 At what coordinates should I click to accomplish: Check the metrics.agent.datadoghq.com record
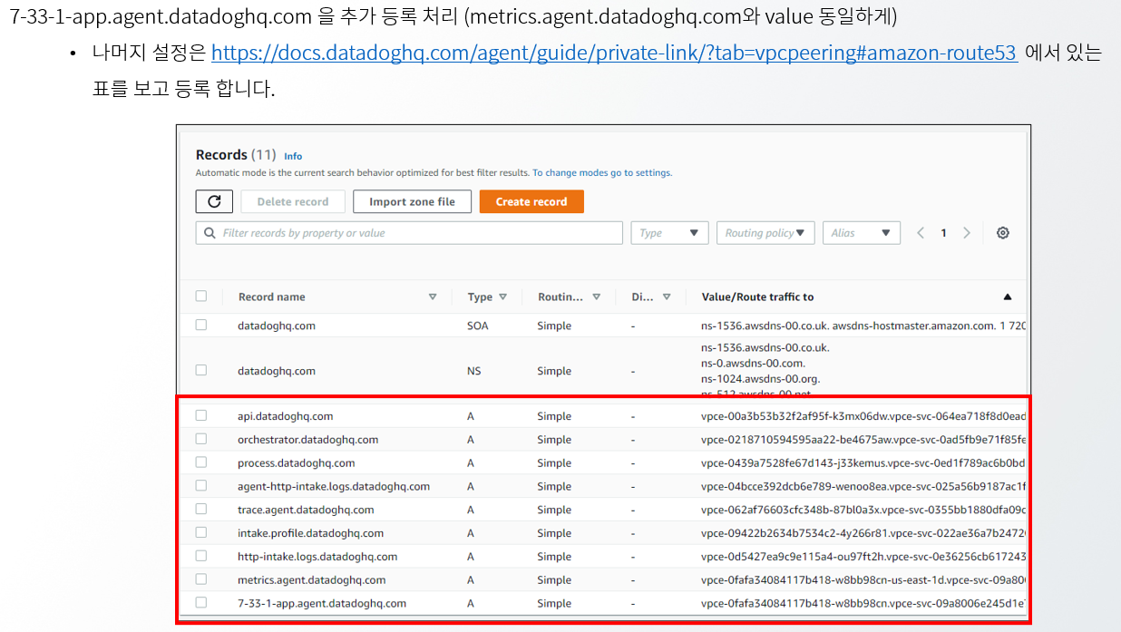(x=201, y=579)
